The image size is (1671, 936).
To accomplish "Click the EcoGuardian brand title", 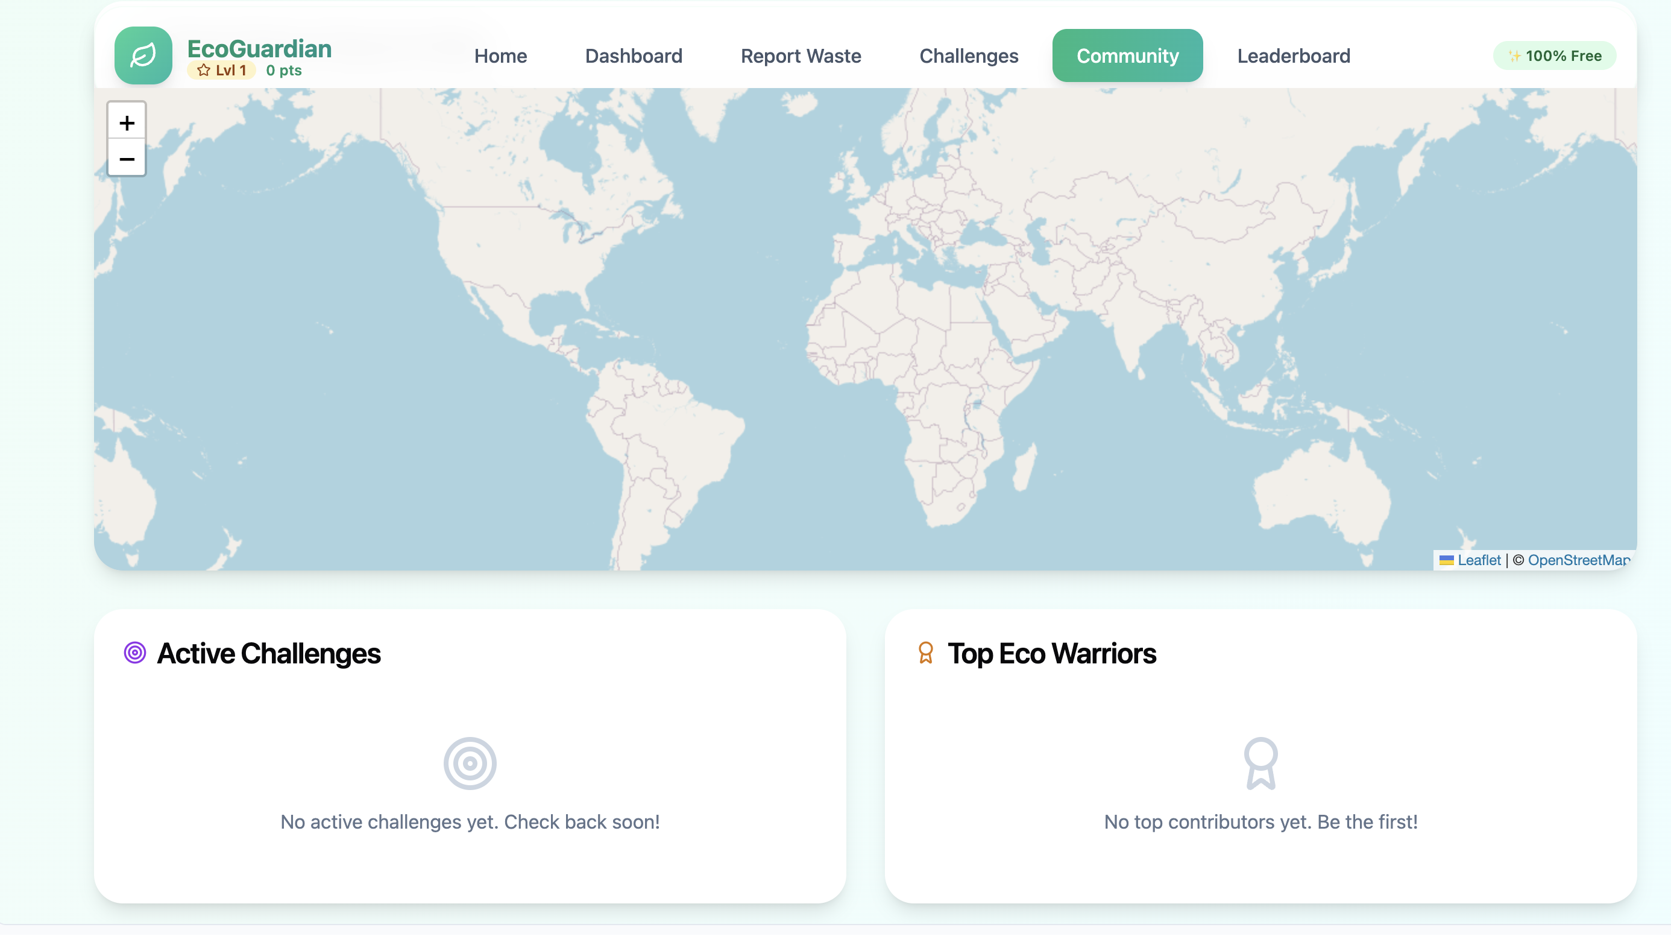I will pyautogui.click(x=259, y=49).
